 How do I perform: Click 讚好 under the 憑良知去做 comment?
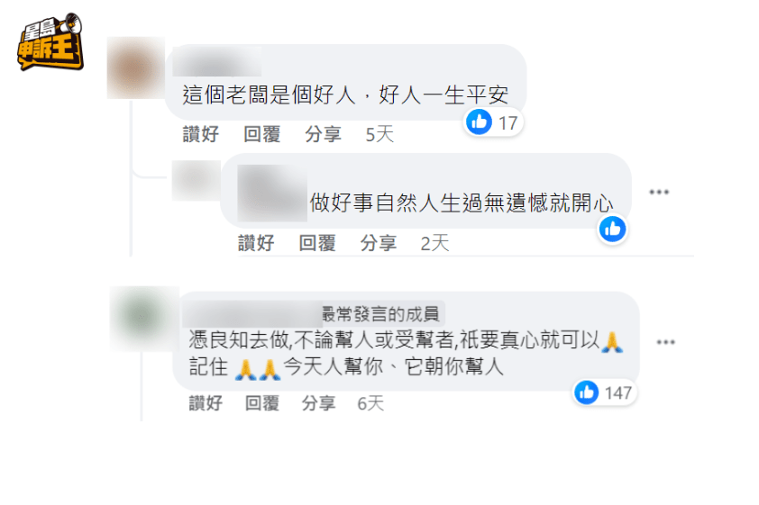tap(206, 403)
